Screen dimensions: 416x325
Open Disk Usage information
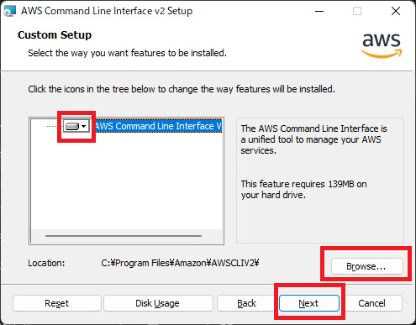pyautogui.click(x=158, y=303)
